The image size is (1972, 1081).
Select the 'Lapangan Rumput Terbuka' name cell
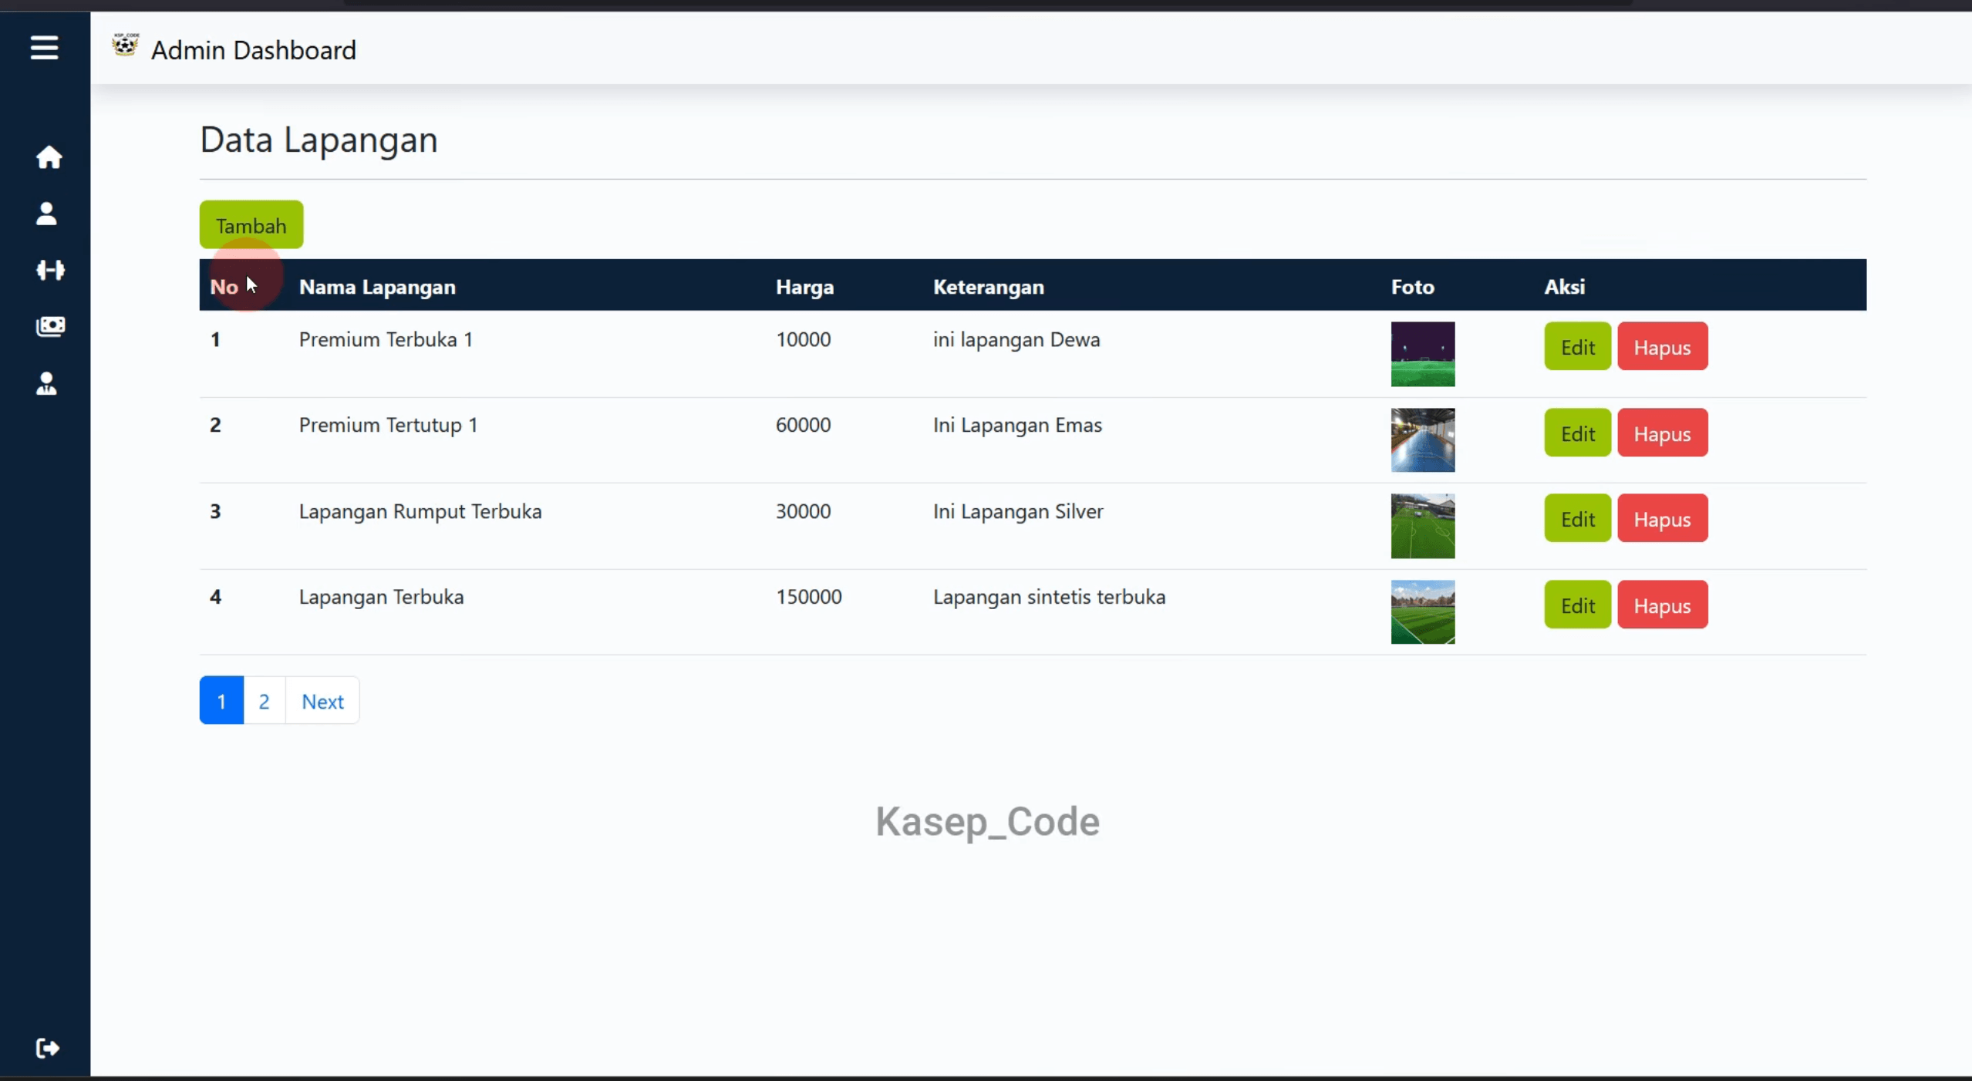click(420, 511)
